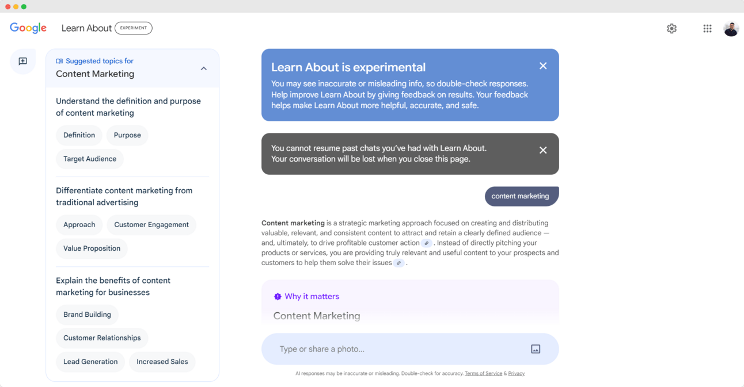Close the 'cannot resume past chats' notice

tap(543, 150)
